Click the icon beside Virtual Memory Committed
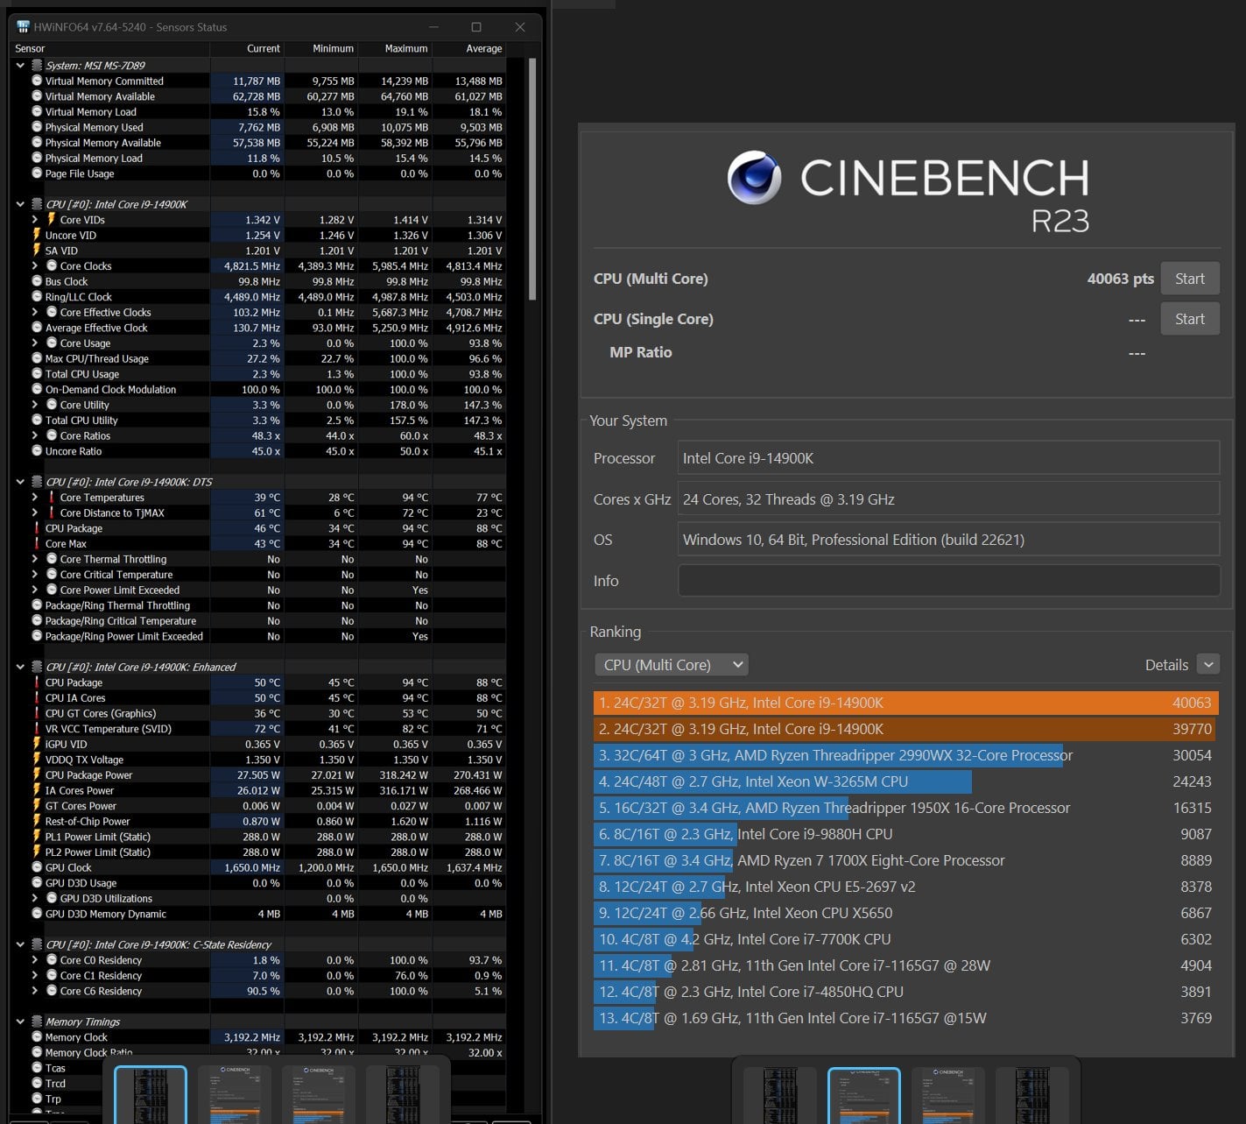Image resolution: width=1246 pixels, height=1124 pixels. 37,81
